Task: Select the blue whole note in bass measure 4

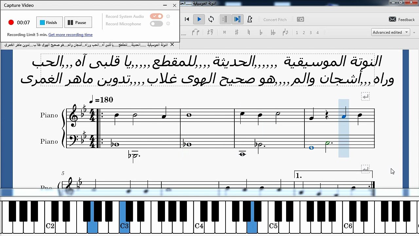Action: [x=311, y=148]
